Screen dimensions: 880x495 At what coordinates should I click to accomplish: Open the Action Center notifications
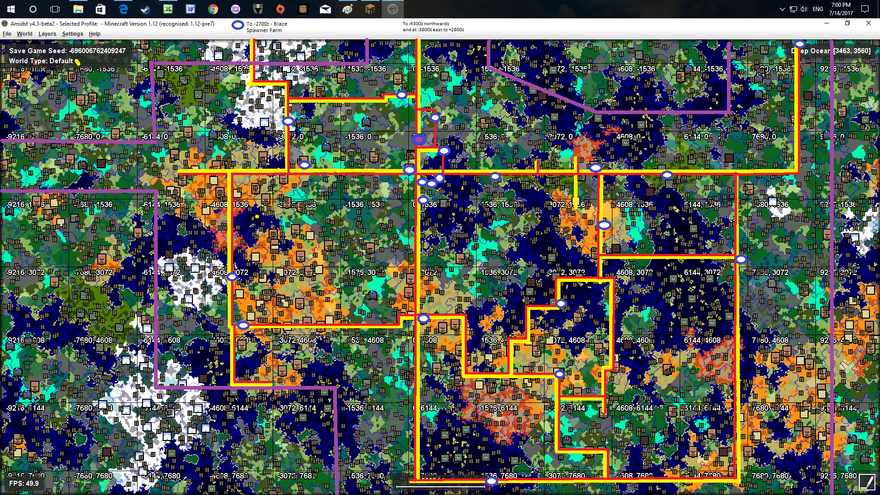tap(865, 9)
